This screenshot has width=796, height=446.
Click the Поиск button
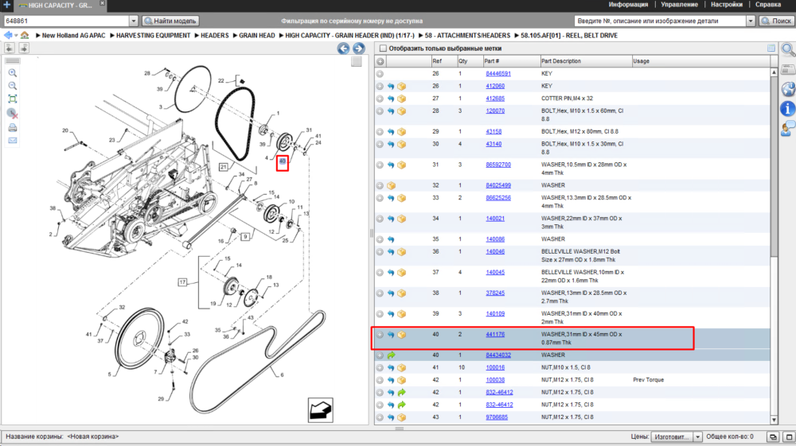click(776, 21)
